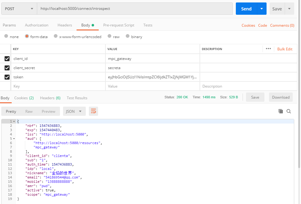Open search in response with magnifier icon
The width and height of the screenshot is (301, 204).
click(289, 111)
